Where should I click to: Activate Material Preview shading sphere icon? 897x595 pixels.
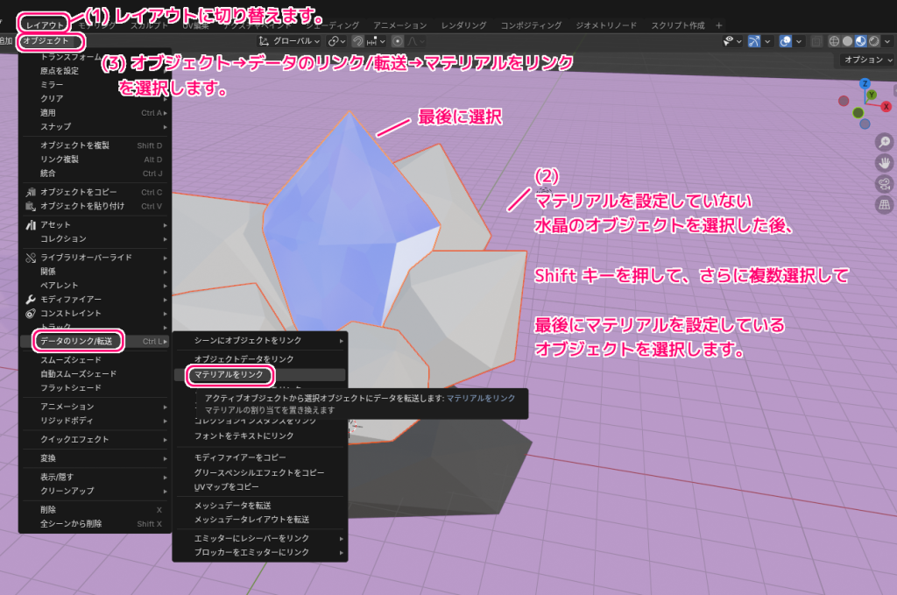[x=860, y=41]
